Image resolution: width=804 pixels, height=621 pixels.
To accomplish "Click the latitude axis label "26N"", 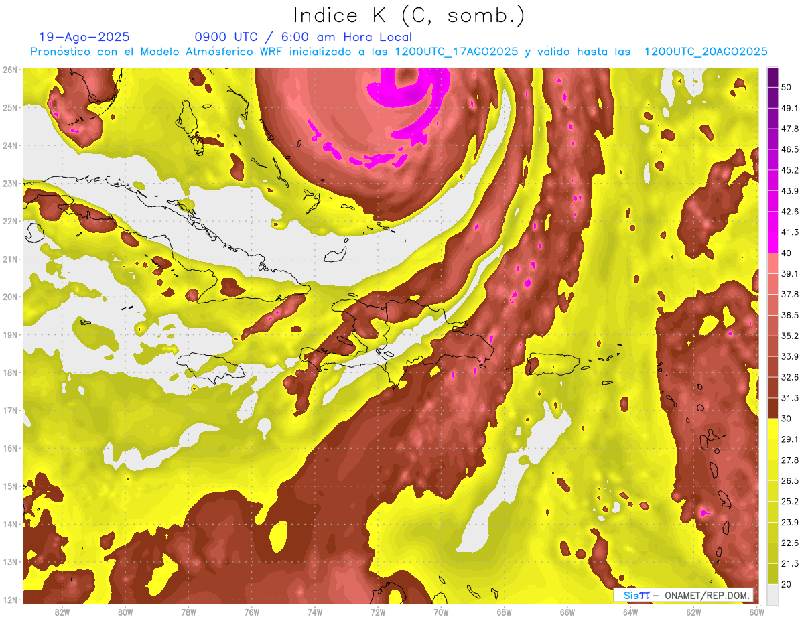I will coord(10,70).
